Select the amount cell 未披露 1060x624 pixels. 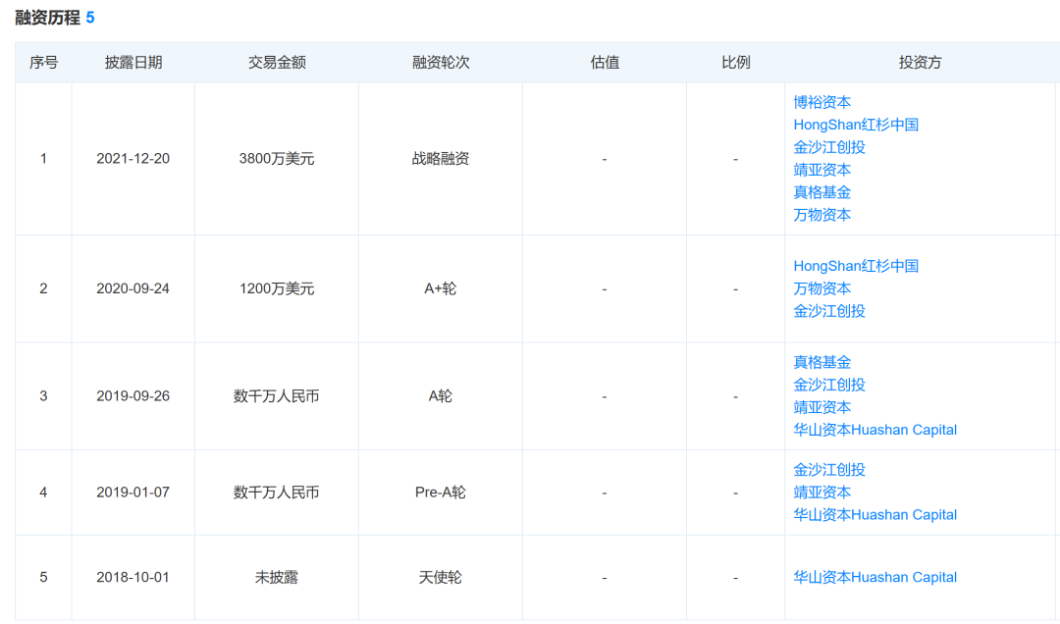pos(277,577)
